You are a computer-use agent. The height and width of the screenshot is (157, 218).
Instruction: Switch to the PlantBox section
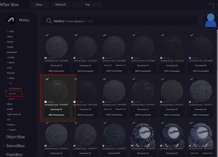(14, 155)
